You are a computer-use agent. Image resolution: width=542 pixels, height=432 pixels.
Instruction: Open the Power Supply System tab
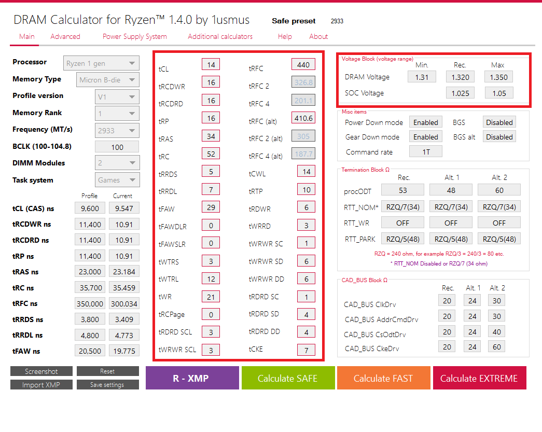(x=134, y=37)
